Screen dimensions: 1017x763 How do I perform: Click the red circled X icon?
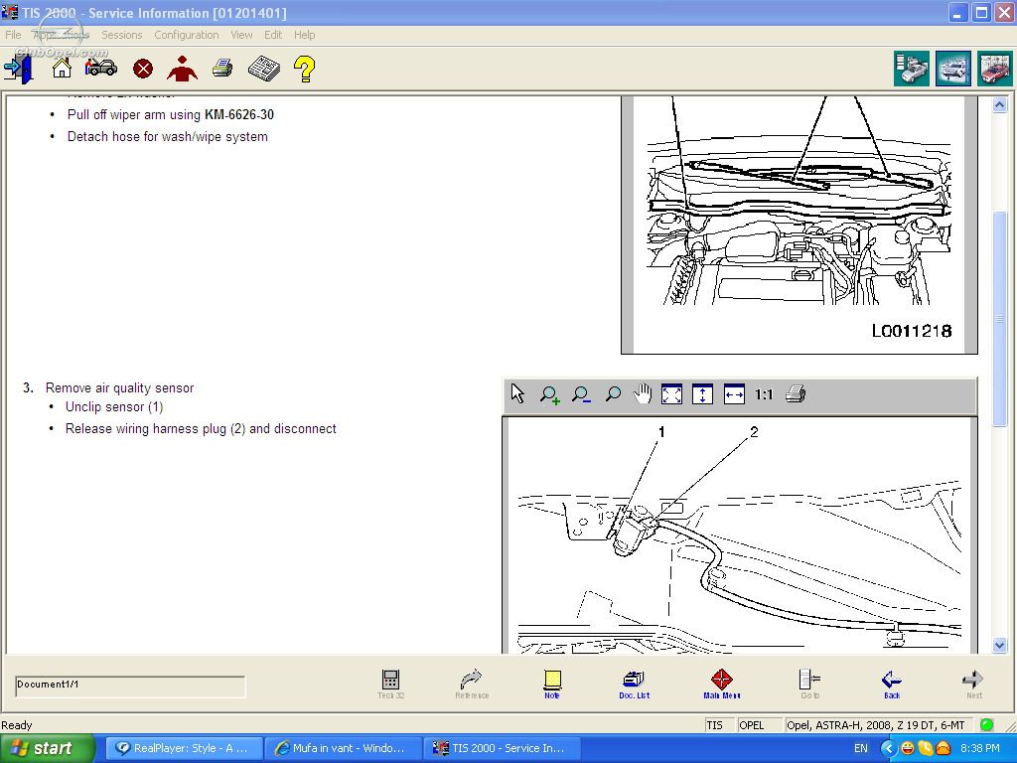[143, 69]
